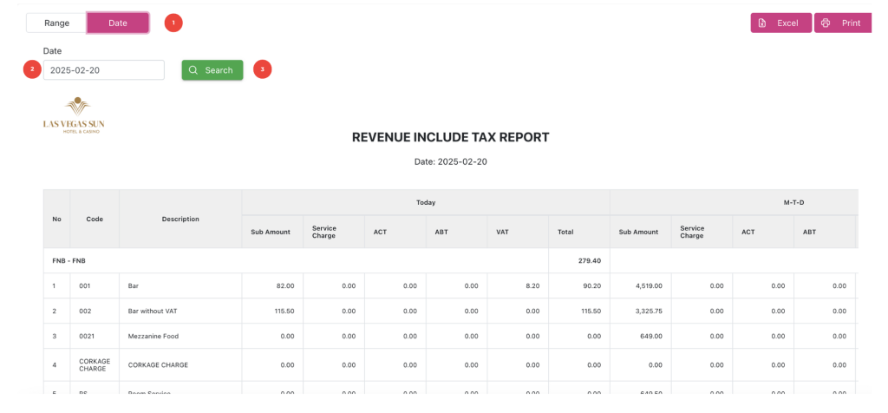888x413 pixels.
Task: Click the Excel file icon
Action: click(x=761, y=23)
